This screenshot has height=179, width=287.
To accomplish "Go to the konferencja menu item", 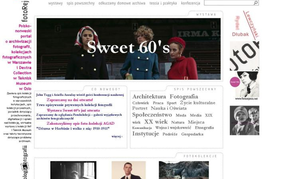I will tap(190, 3).
